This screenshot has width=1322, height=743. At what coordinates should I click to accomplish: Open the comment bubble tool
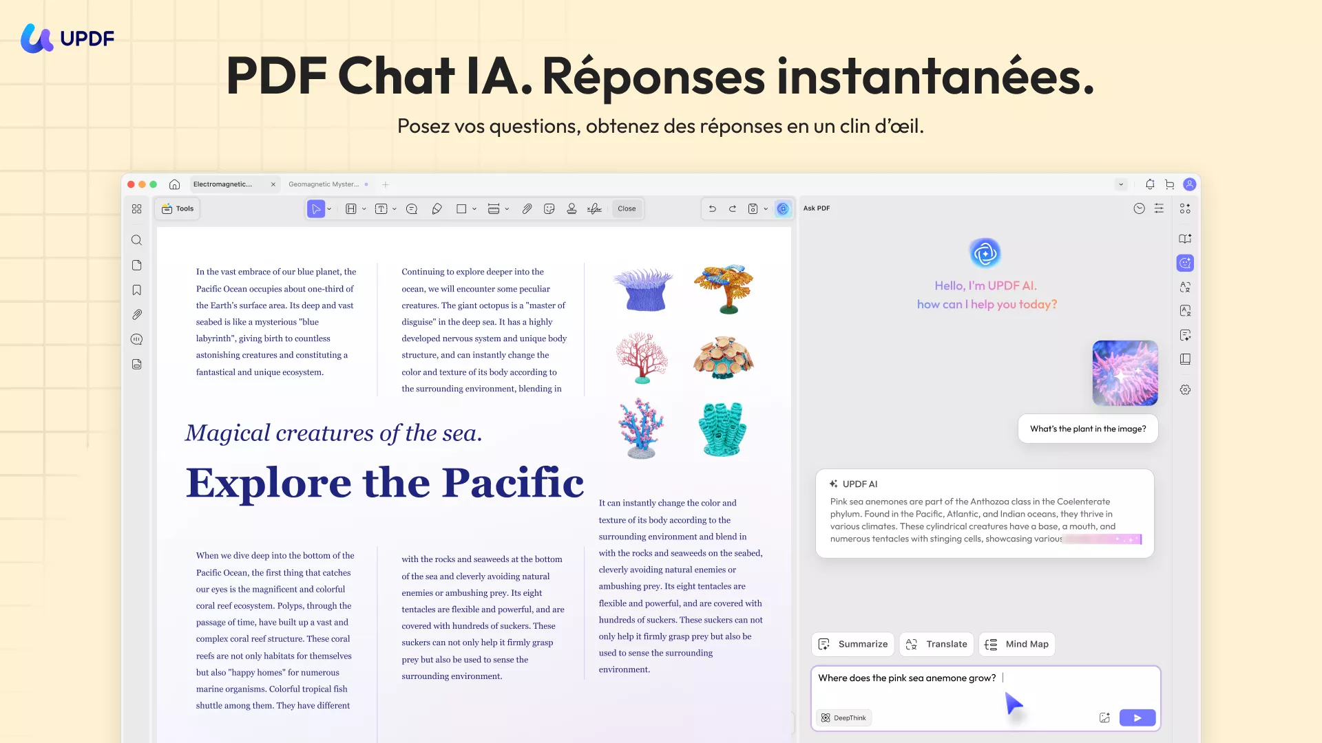(x=412, y=208)
